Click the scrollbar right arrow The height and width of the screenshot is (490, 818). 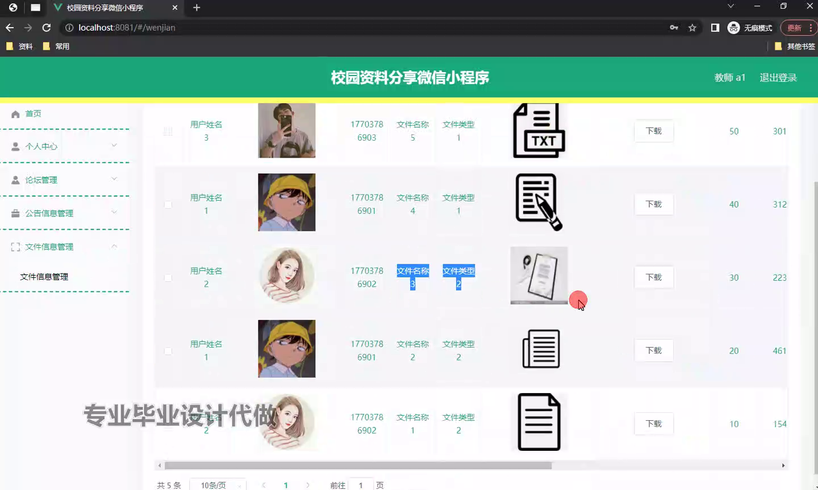tap(783, 466)
